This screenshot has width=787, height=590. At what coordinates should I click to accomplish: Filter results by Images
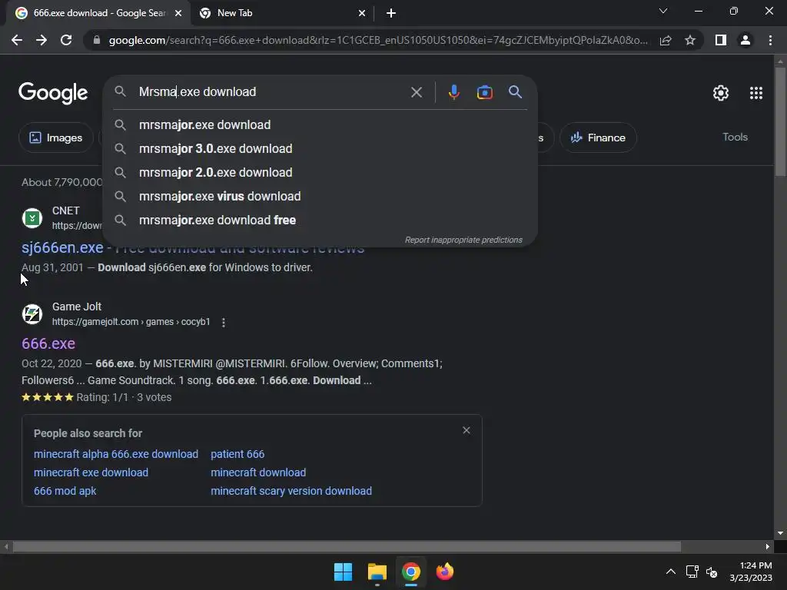pyautogui.click(x=55, y=138)
